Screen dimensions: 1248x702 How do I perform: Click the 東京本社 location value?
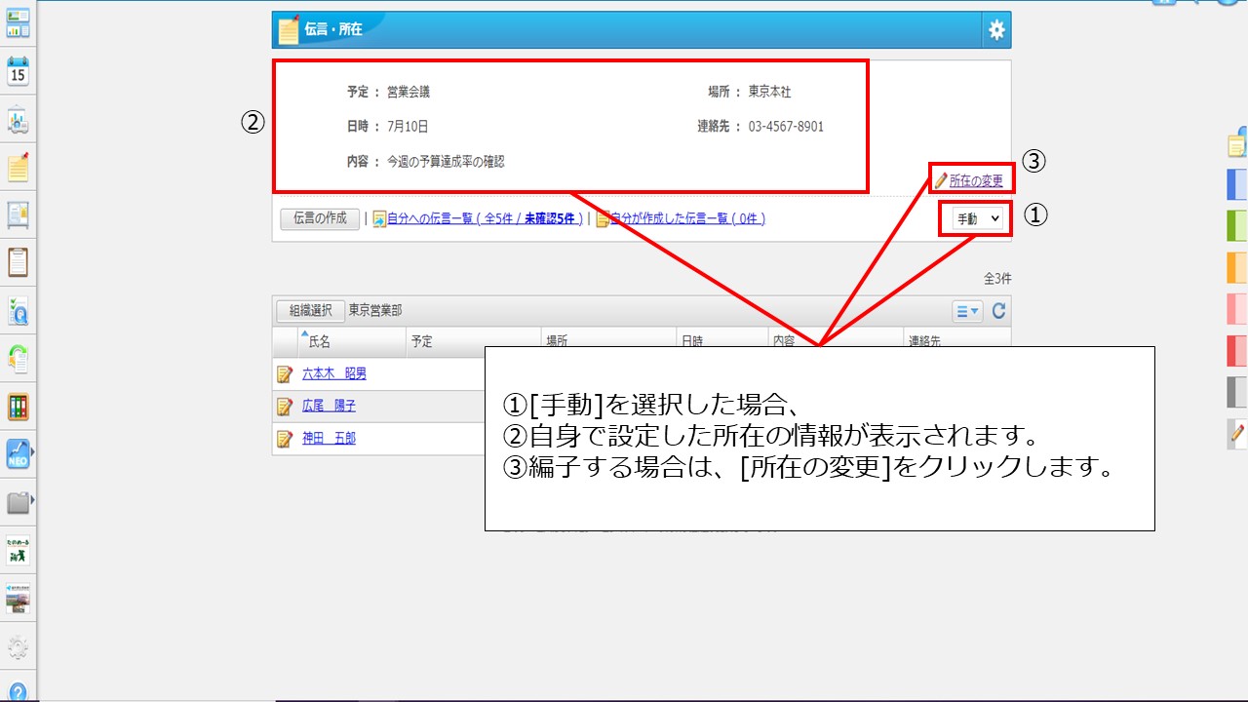770,92
